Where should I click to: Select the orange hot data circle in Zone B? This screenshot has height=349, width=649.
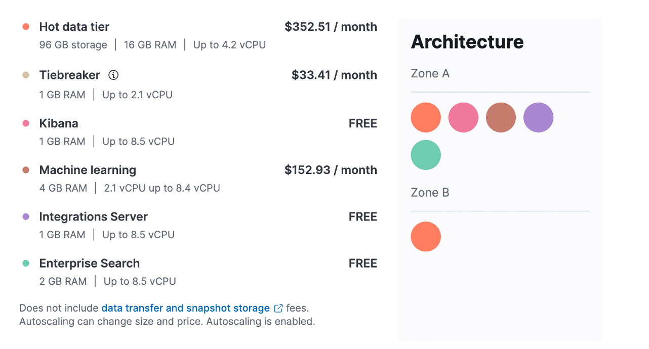(426, 236)
